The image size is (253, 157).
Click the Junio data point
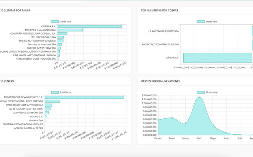point(226,133)
